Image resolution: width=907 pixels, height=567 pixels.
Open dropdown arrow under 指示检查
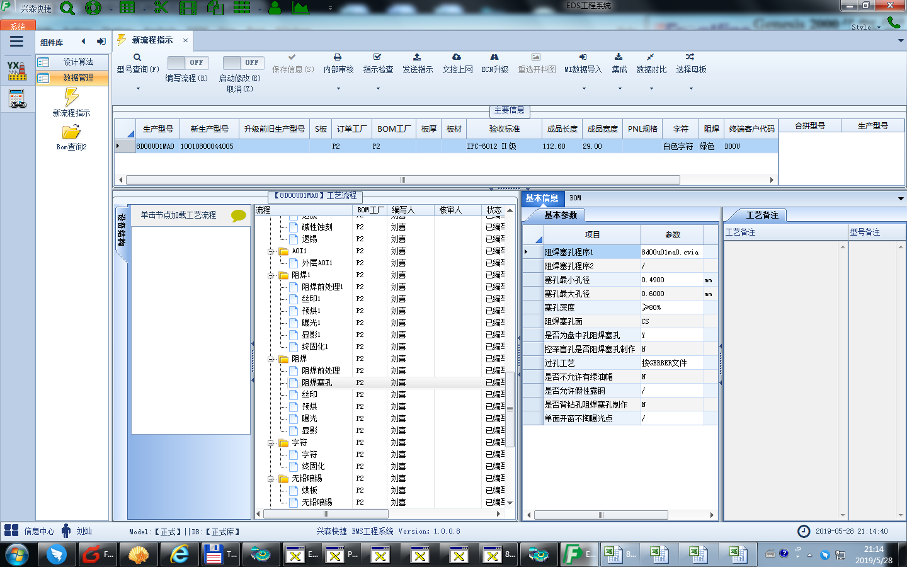(x=378, y=89)
